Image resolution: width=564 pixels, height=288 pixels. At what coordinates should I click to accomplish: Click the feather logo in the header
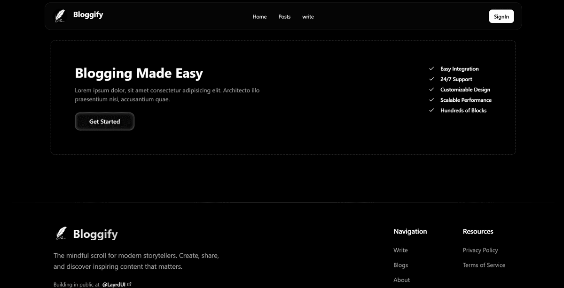[60, 16]
